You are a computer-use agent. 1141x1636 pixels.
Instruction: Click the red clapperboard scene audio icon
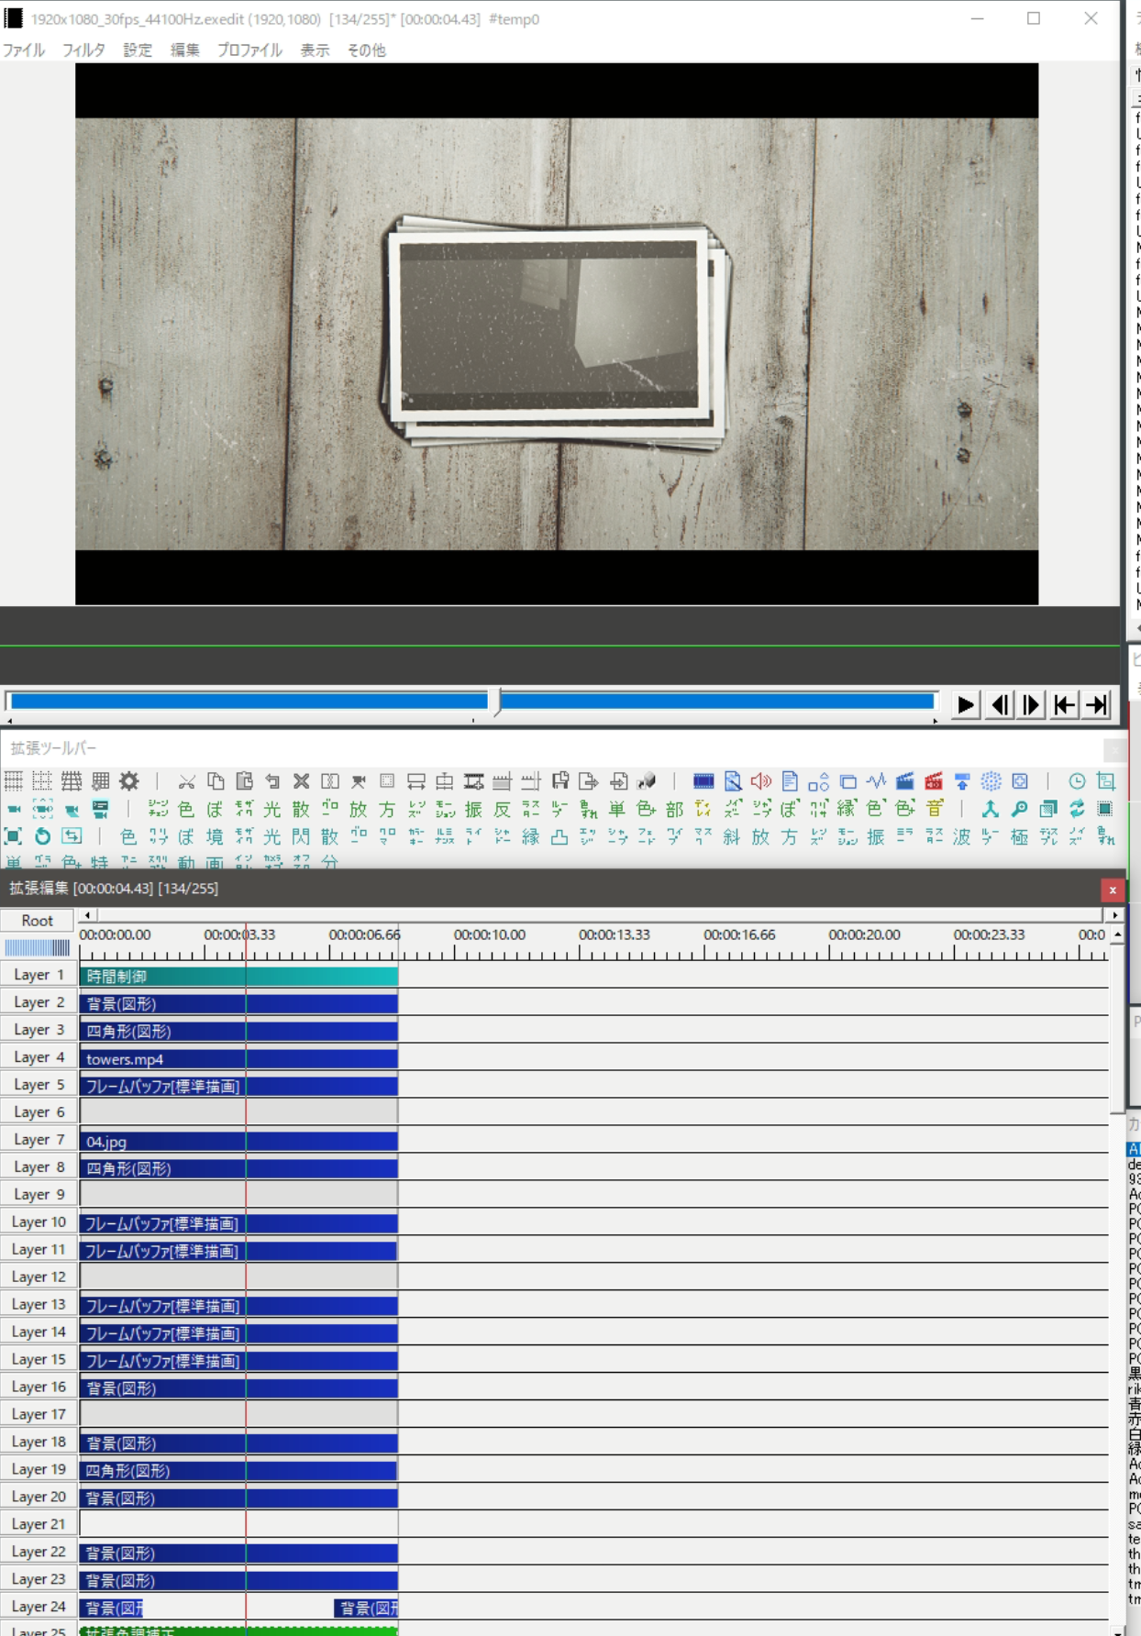(x=934, y=781)
